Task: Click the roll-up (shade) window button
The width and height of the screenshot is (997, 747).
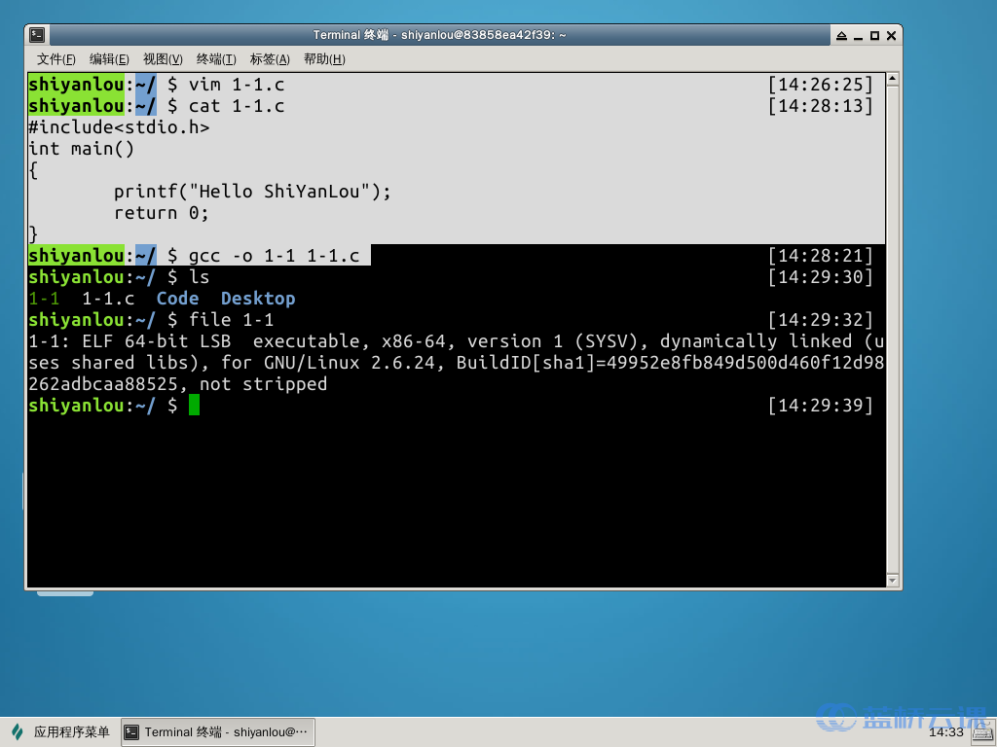Action: [x=841, y=36]
